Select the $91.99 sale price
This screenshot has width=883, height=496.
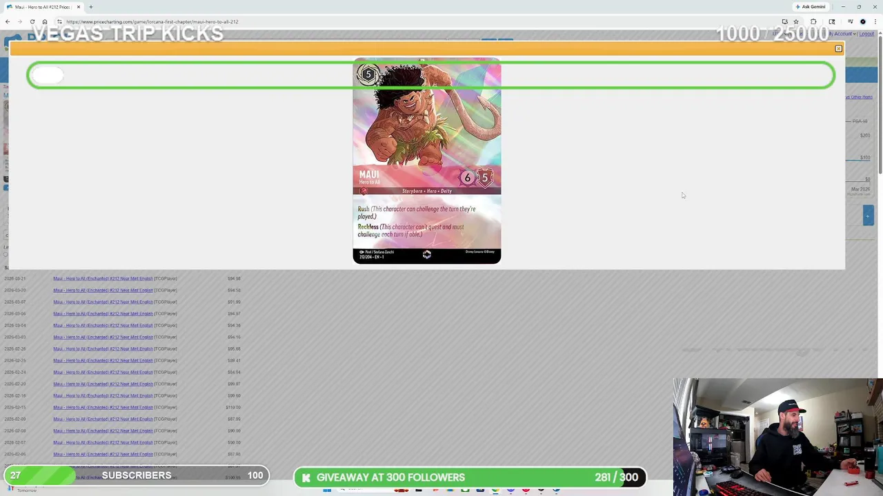[x=234, y=302]
